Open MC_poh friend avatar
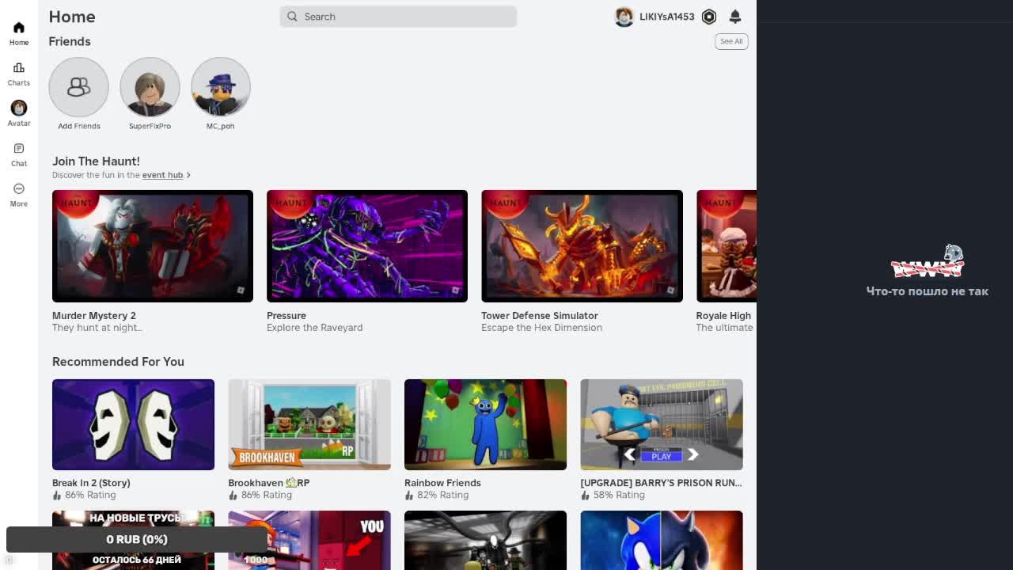The height and width of the screenshot is (570, 1013). [221, 87]
